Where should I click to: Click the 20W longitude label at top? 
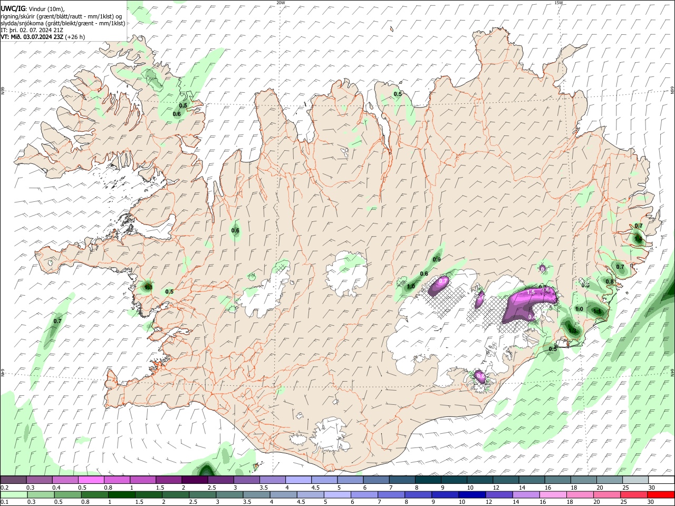click(281, 3)
